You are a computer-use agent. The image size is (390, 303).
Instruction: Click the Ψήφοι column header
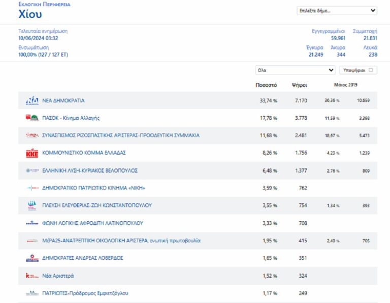tap(300, 85)
